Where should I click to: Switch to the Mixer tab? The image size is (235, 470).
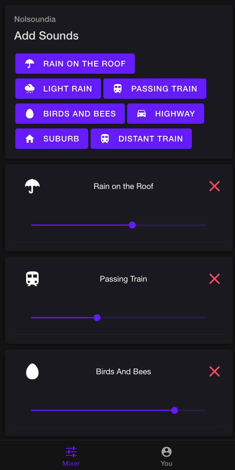tap(71, 456)
